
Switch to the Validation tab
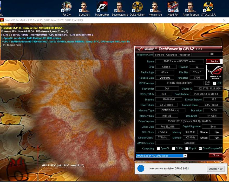[185, 55]
